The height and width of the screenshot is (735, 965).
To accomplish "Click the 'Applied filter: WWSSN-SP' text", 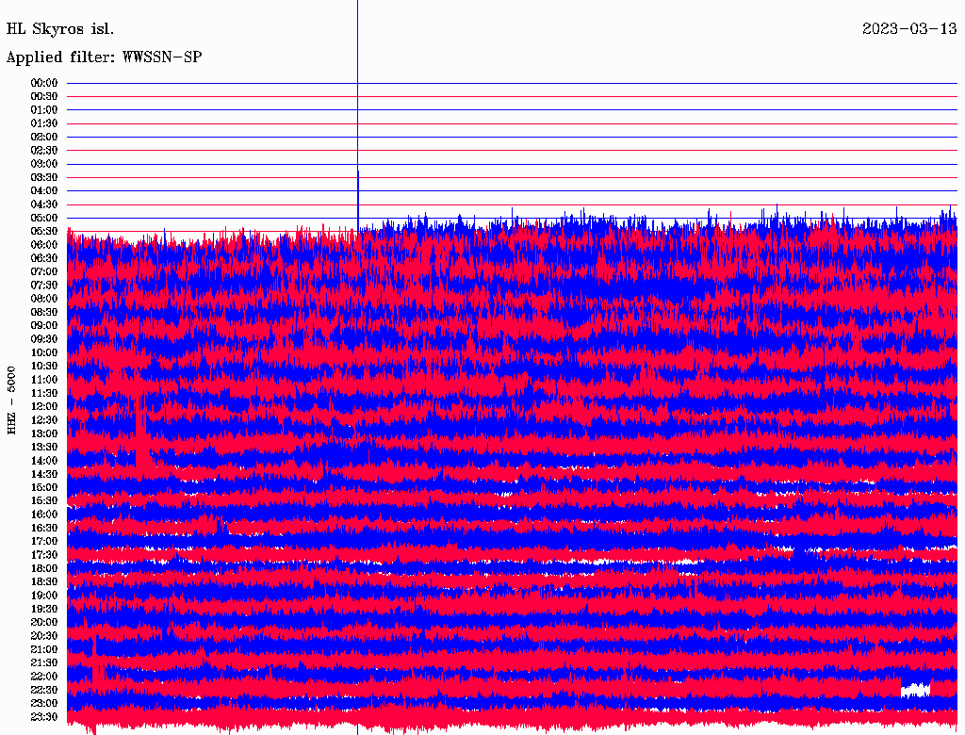I will pos(104,57).
